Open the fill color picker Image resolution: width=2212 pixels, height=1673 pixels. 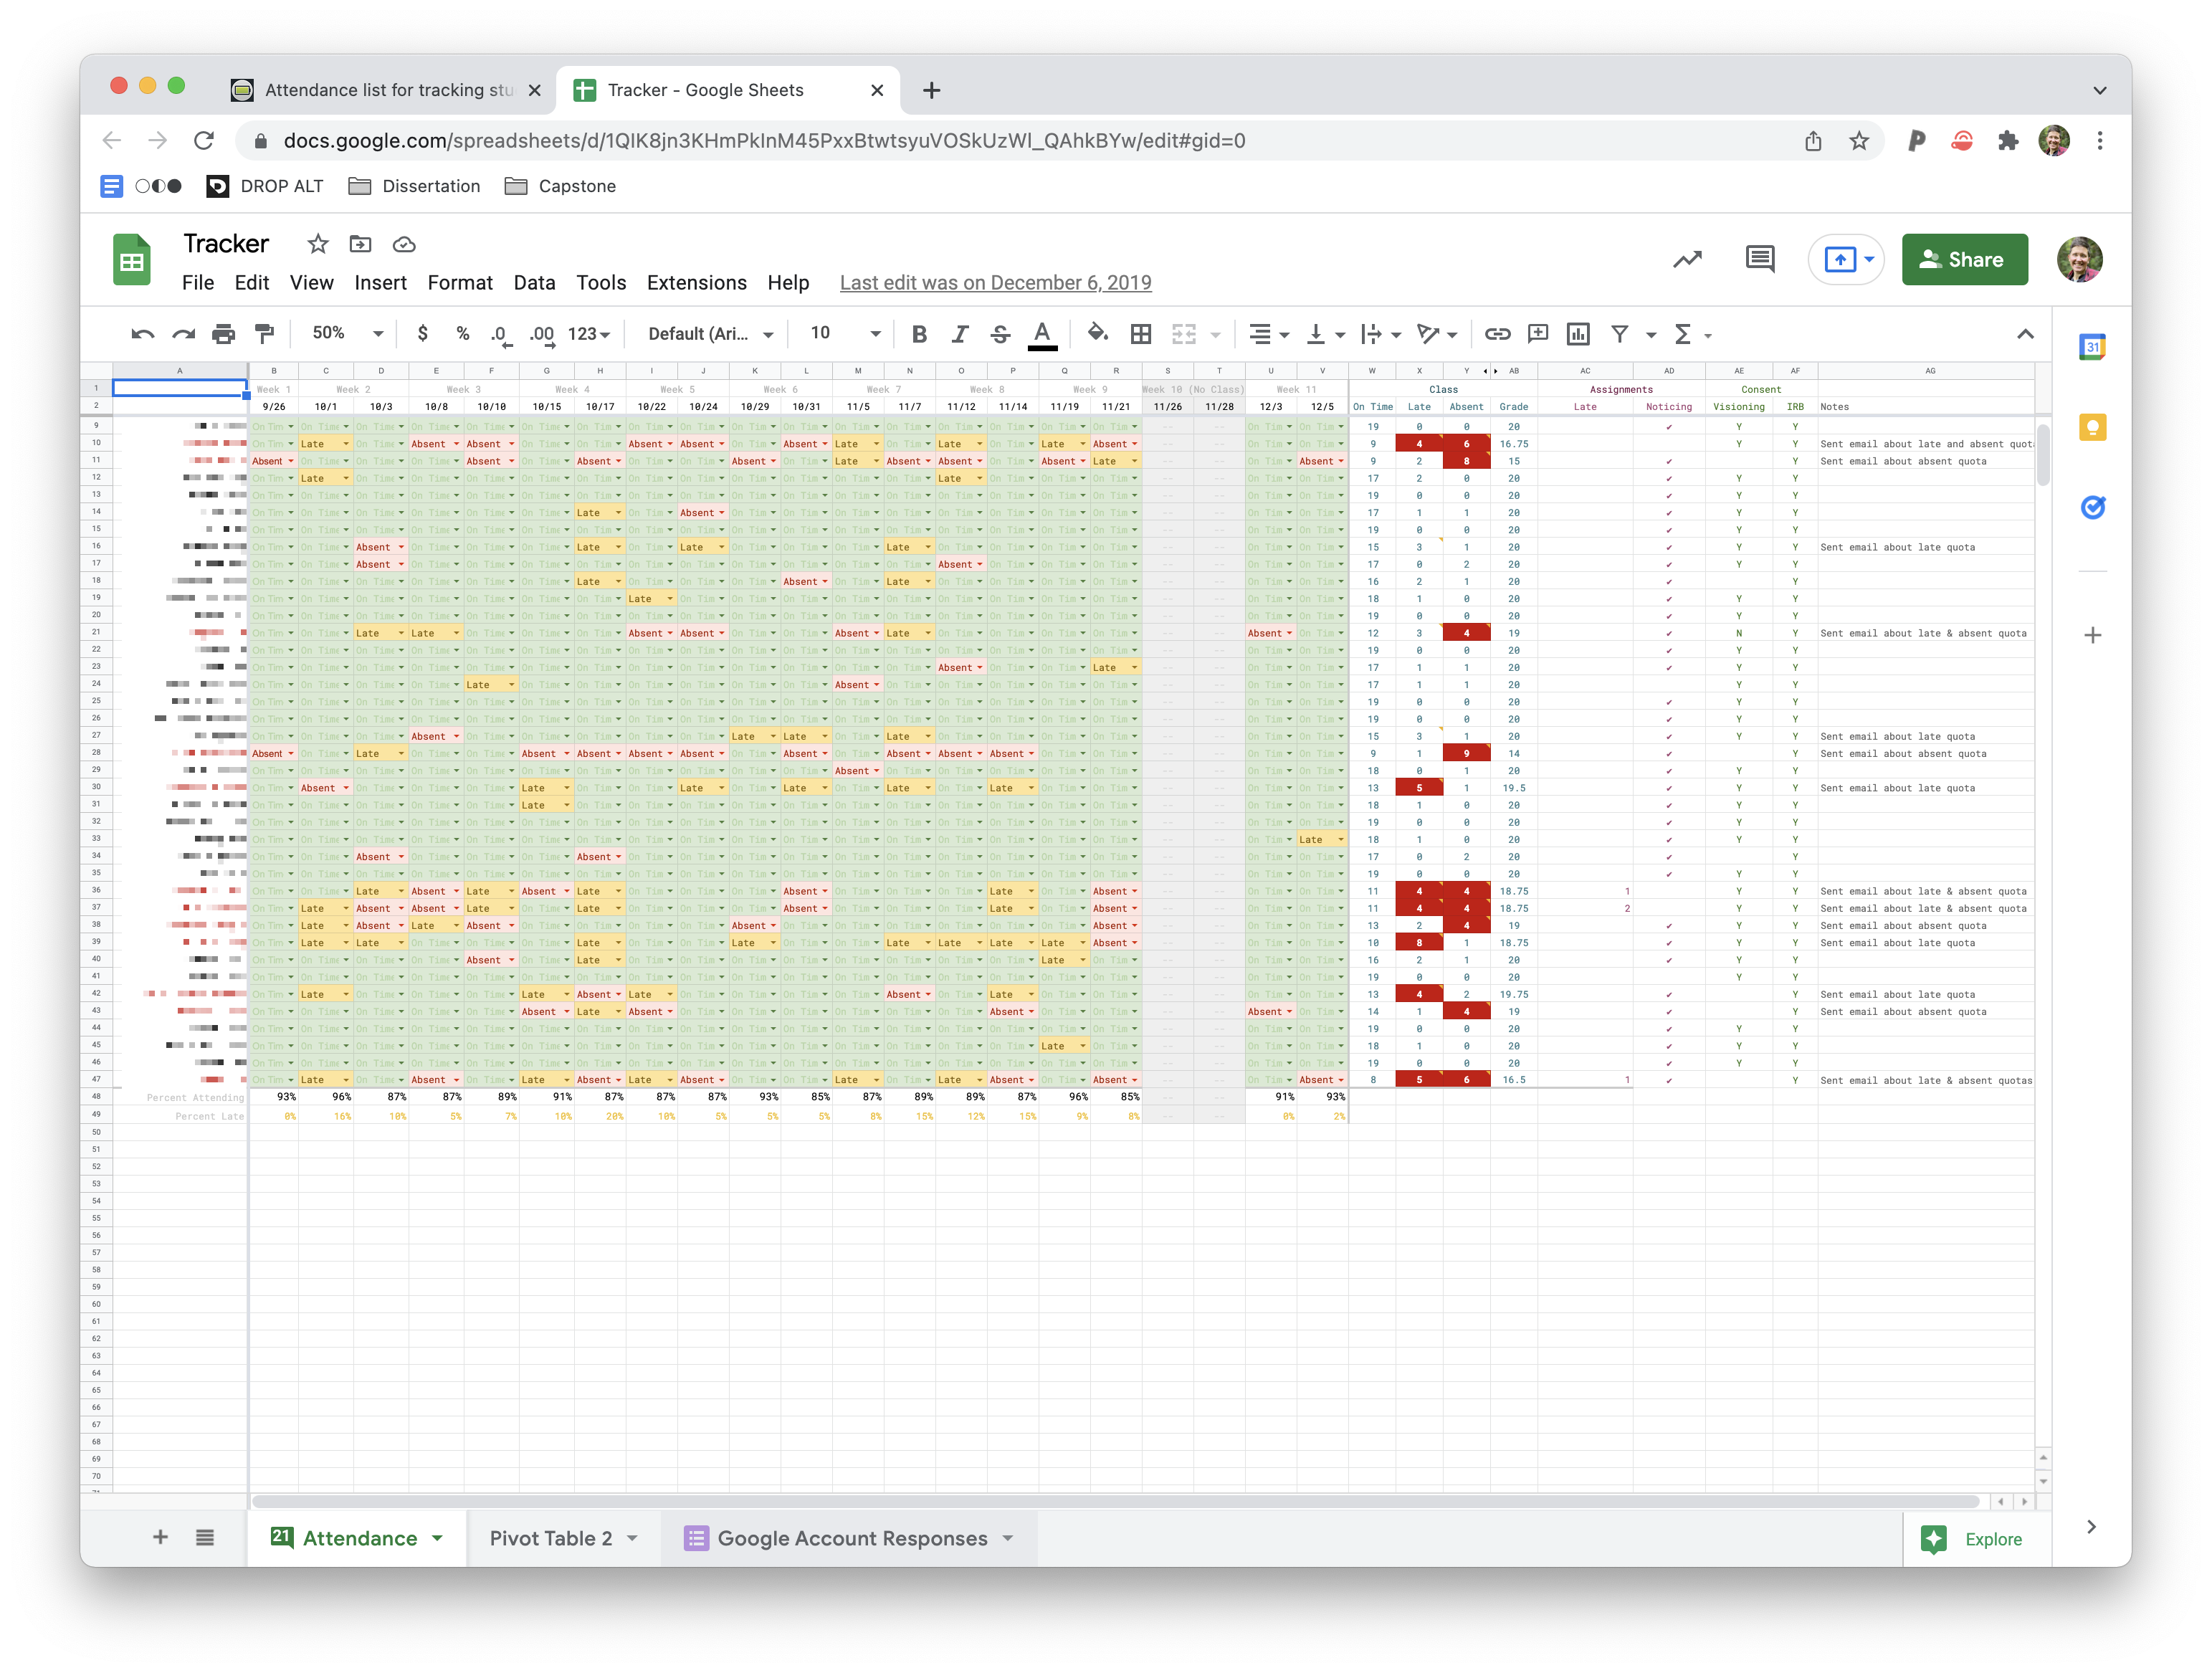1097,334
